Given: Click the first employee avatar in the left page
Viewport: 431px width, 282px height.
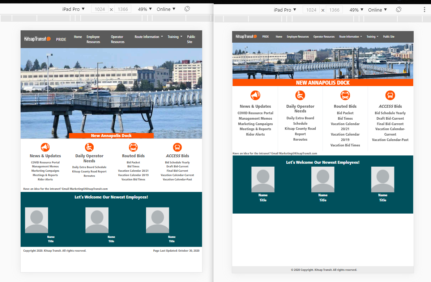Looking at the screenshot, I should point(37,220).
